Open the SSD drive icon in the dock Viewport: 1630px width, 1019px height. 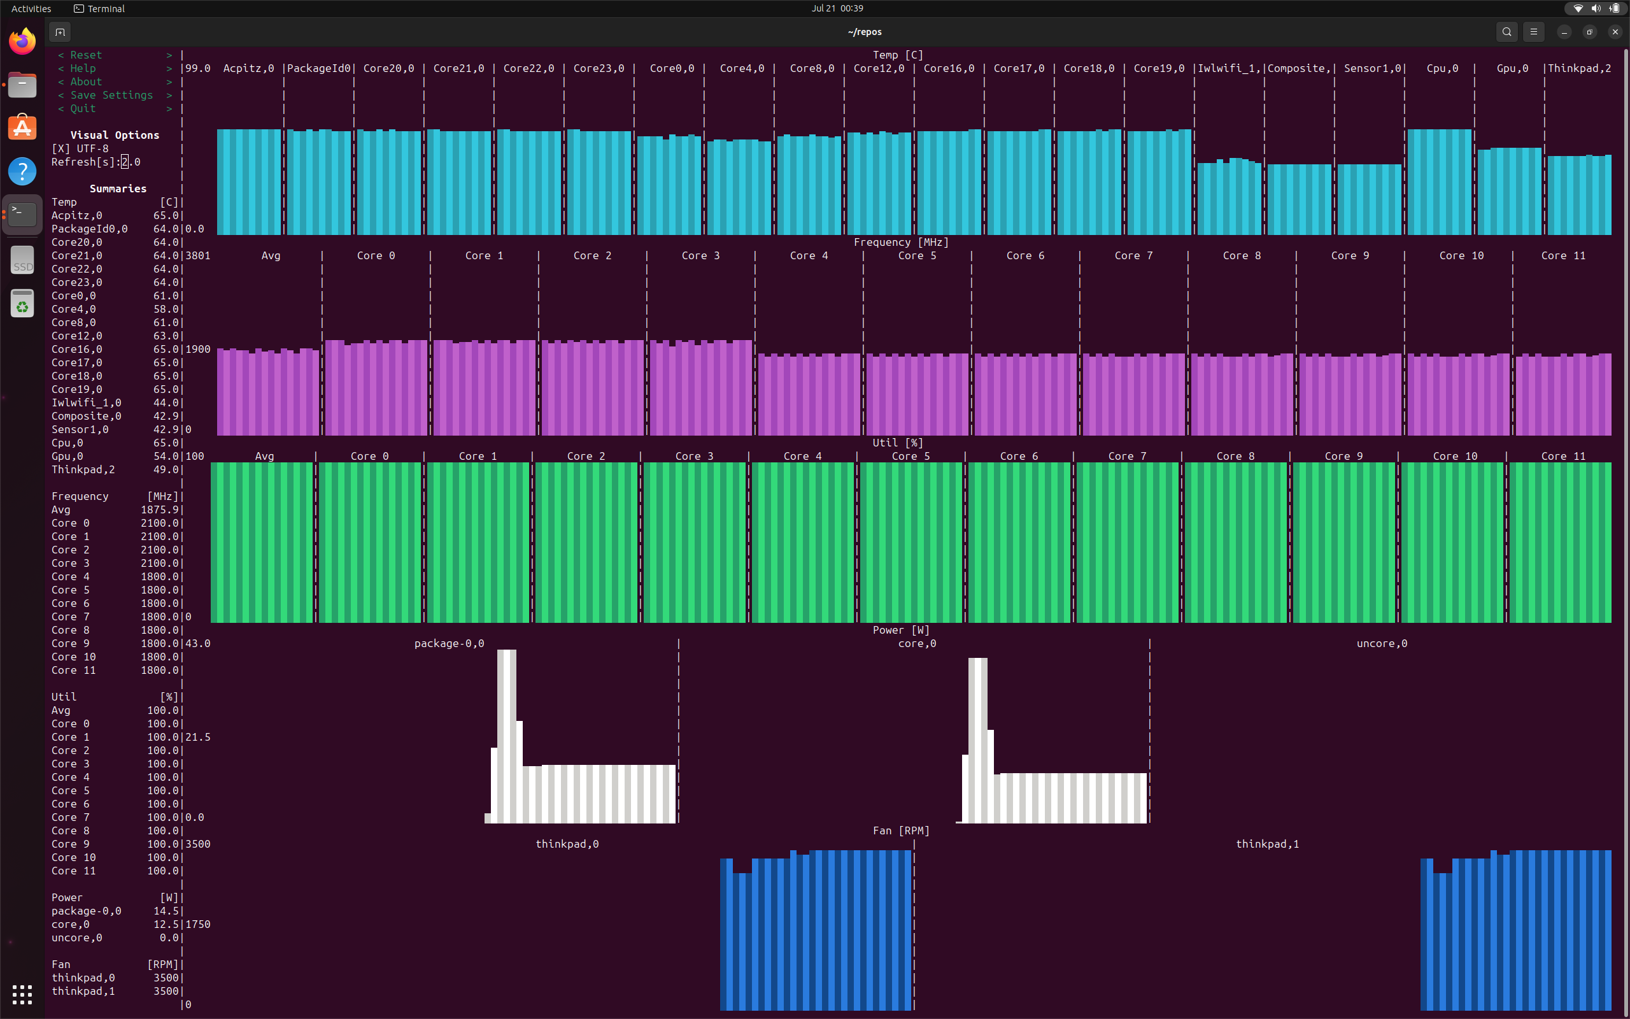coord(22,260)
